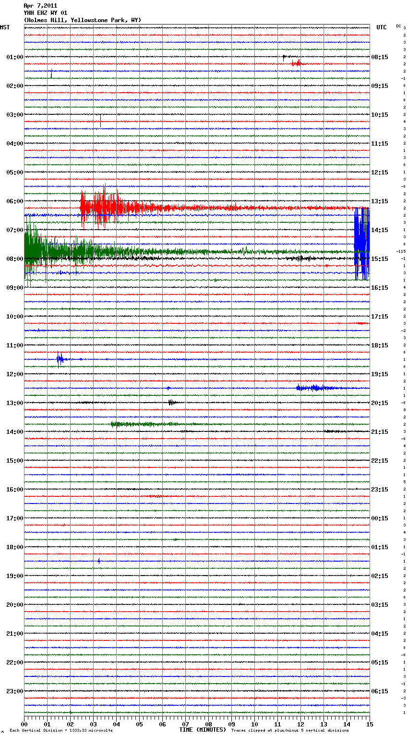Click the '23:15' UTC time label
Image resolution: width=408 pixels, height=737 pixels.
pos(380,490)
